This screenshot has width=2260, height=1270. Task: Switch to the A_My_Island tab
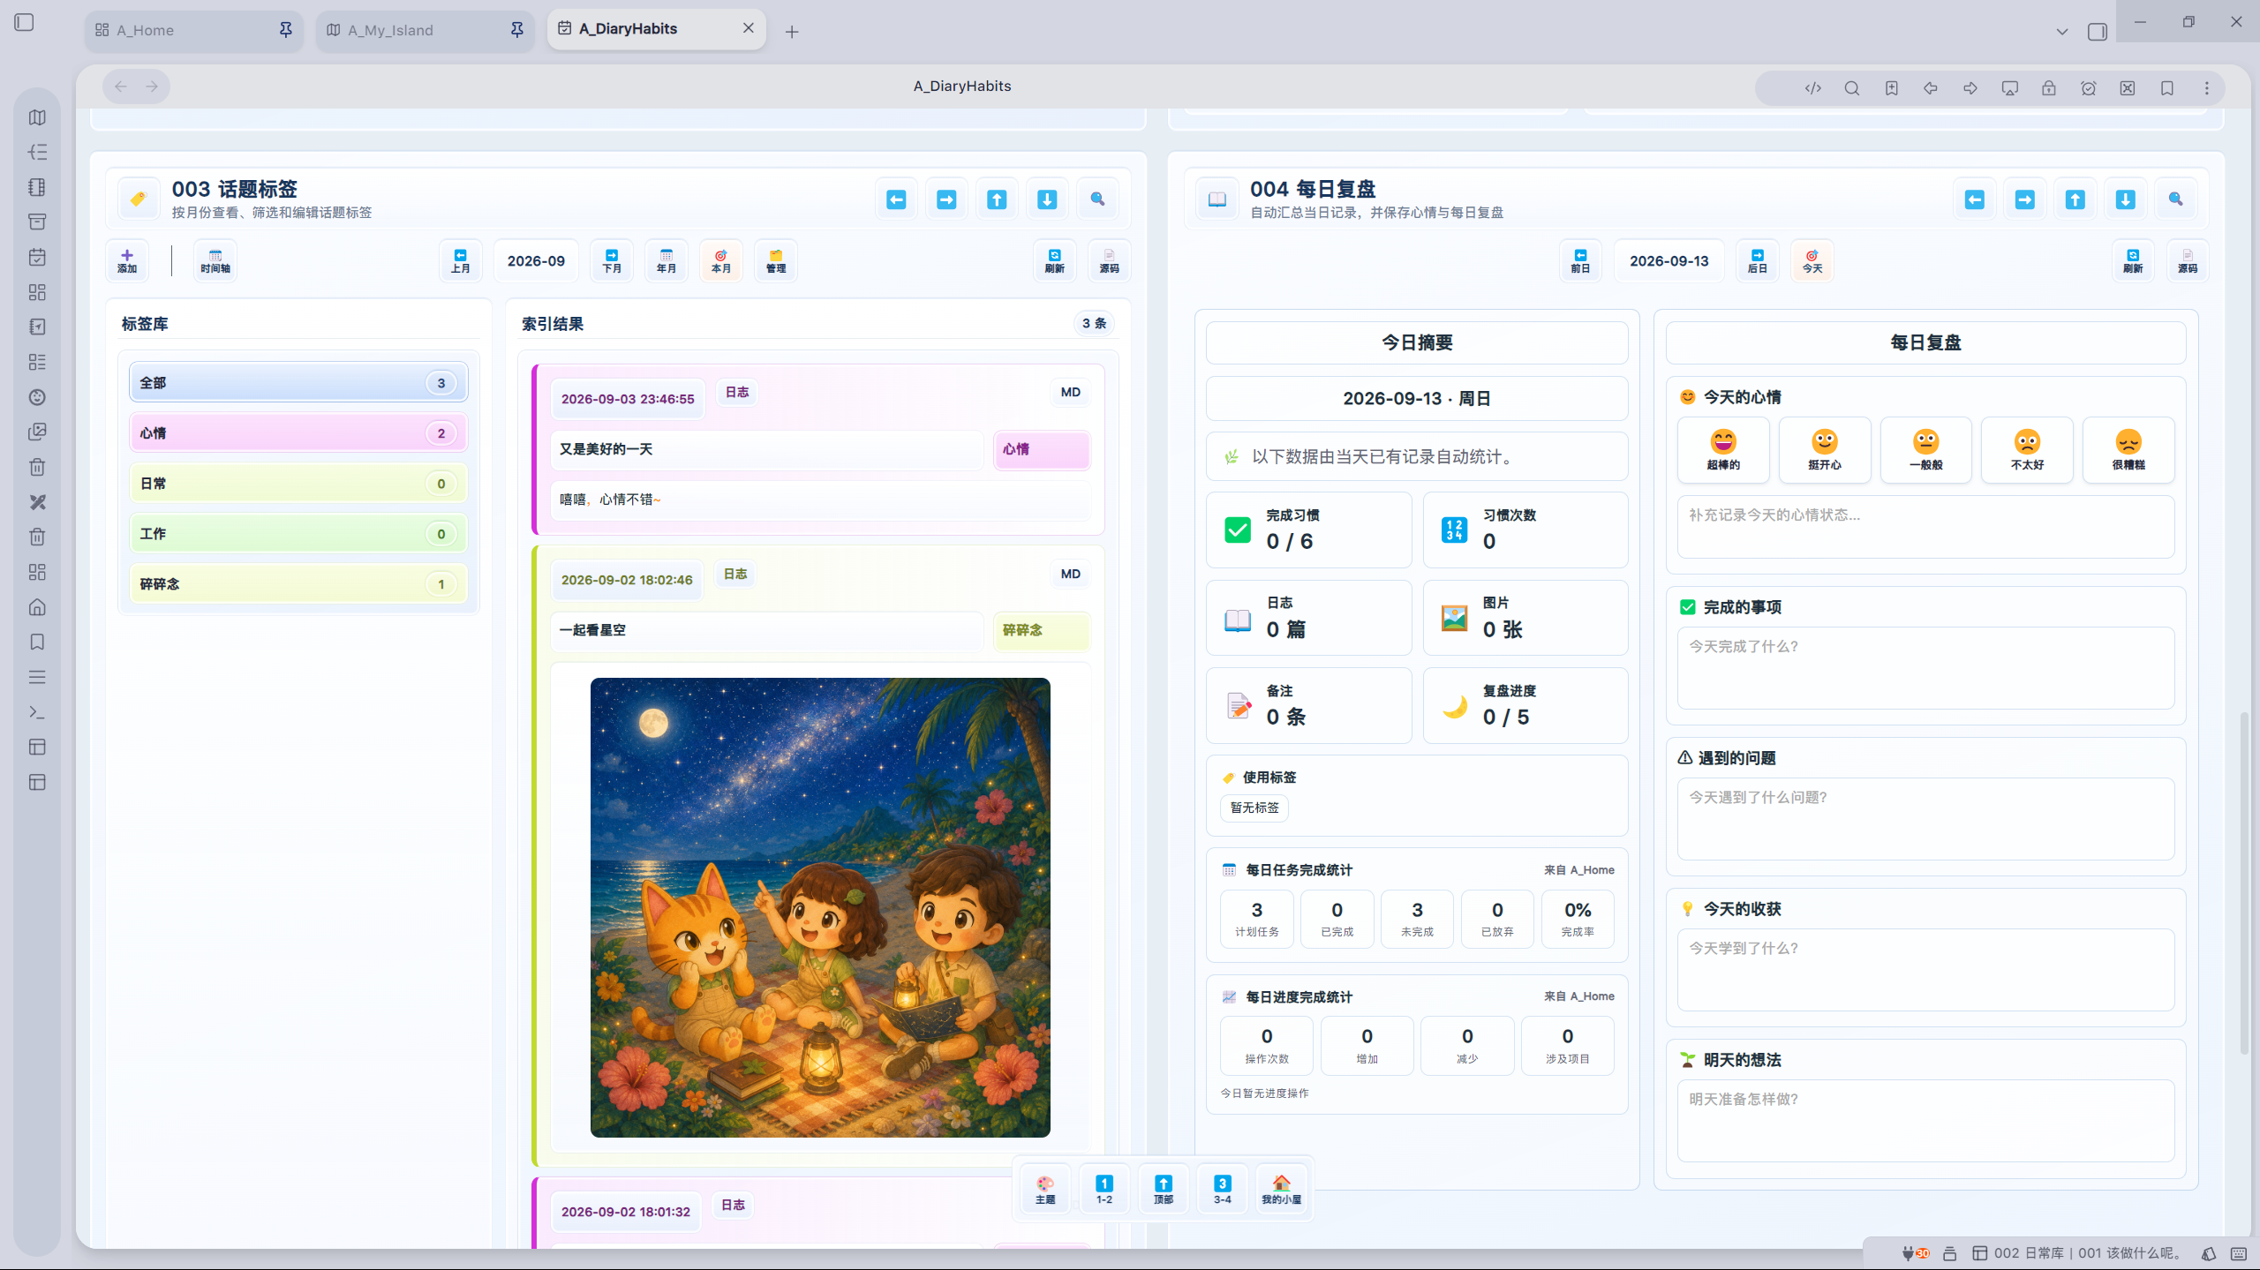pyautogui.click(x=426, y=30)
